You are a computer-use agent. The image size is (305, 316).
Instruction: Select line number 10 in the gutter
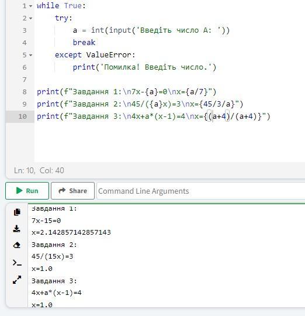tap(23, 116)
